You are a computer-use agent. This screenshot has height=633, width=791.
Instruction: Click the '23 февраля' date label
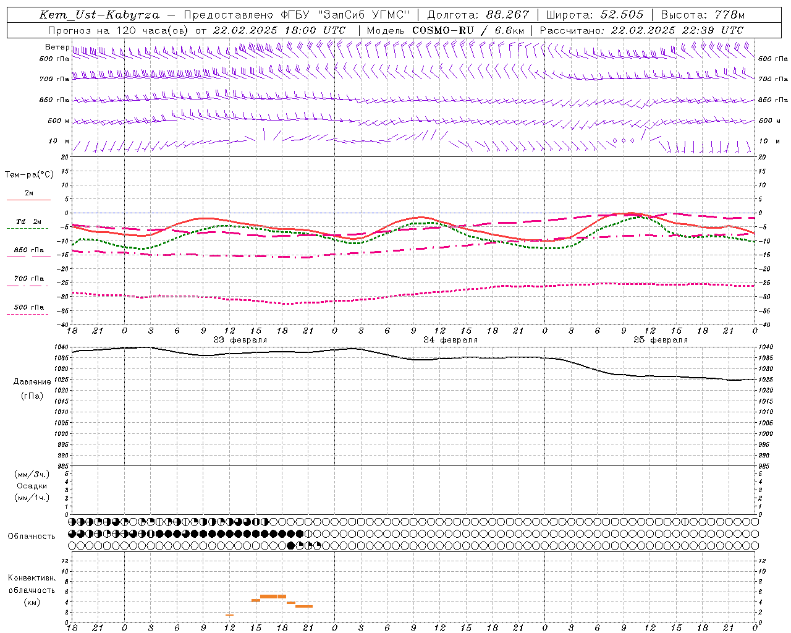point(240,340)
